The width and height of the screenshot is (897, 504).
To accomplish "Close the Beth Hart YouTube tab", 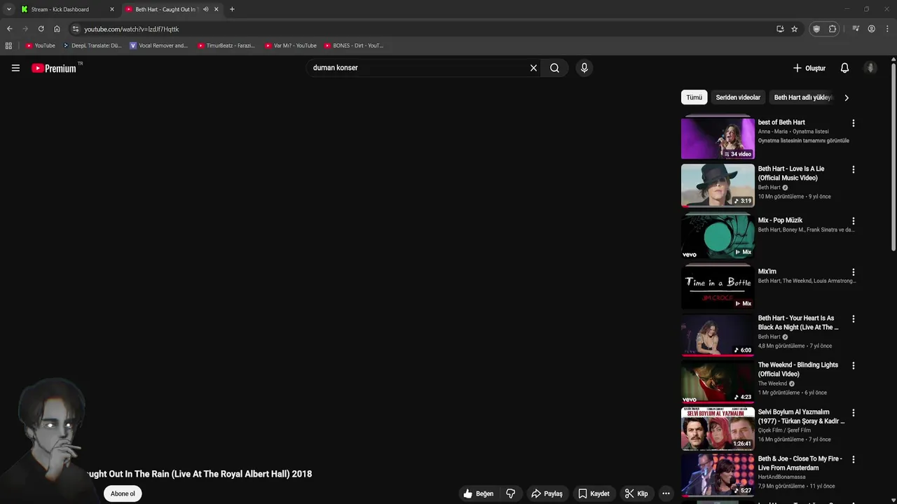I will [216, 9].
